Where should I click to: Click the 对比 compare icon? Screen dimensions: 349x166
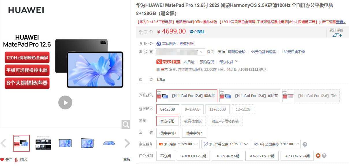pos(16,160)
